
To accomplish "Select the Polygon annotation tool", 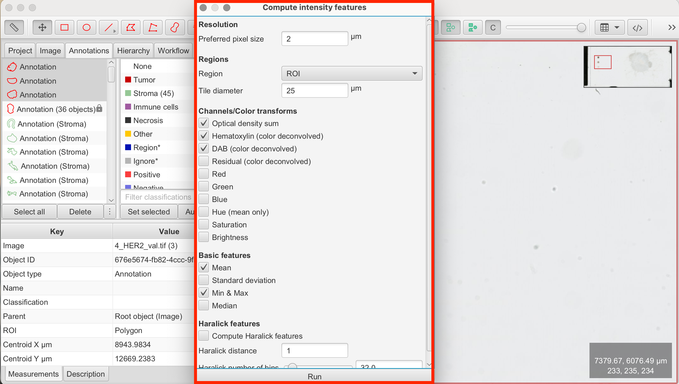I will [x=130, y=28].
